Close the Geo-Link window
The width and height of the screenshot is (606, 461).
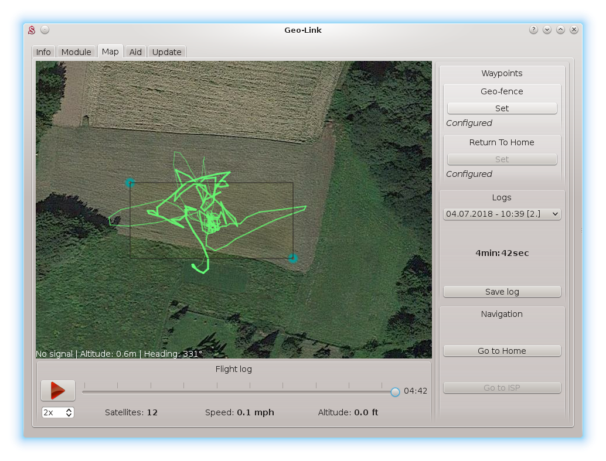tap(574, 30)
